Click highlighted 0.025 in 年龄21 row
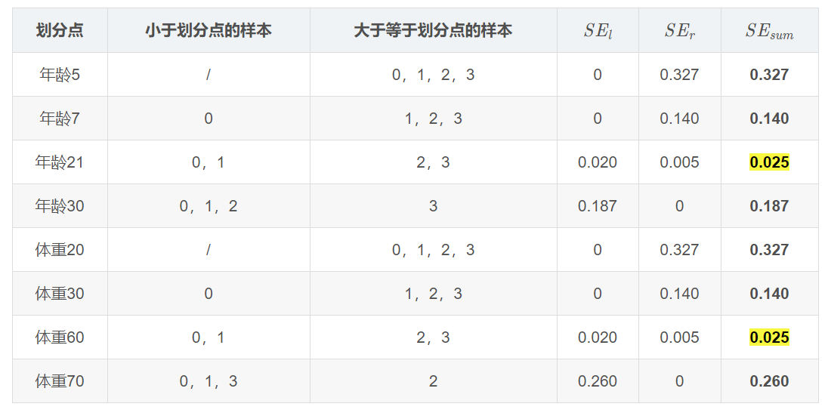828x416 pixels. pos(769,162)
